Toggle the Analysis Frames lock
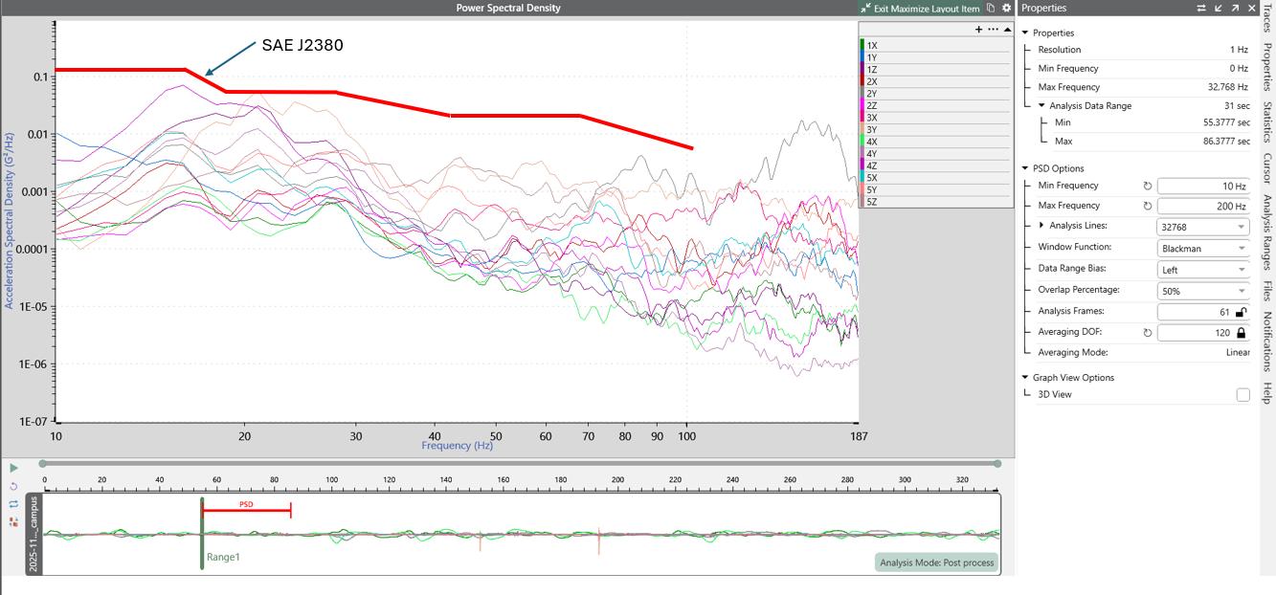1276x595 pixels. [x=1241, y=312]
